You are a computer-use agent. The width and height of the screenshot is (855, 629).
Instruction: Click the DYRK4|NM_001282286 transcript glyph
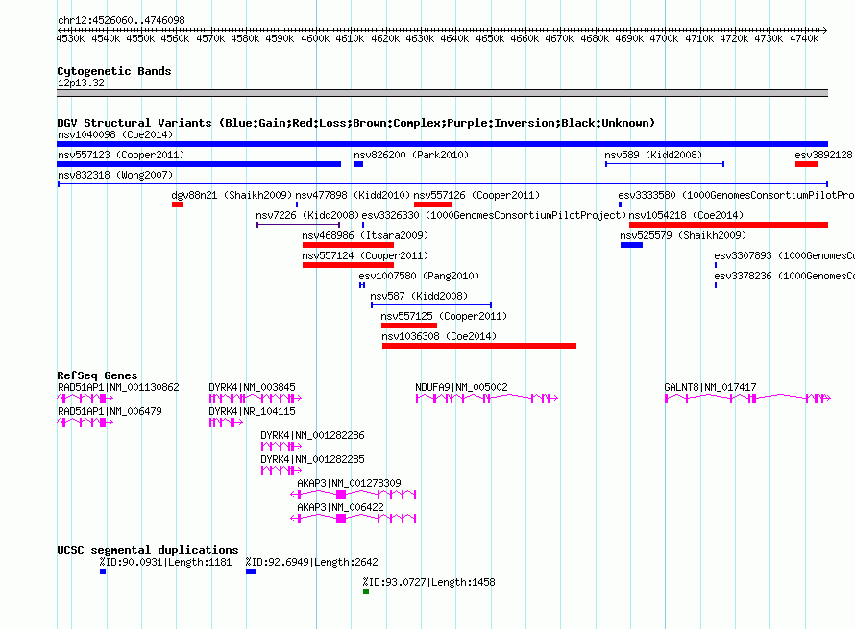[281, 447]
